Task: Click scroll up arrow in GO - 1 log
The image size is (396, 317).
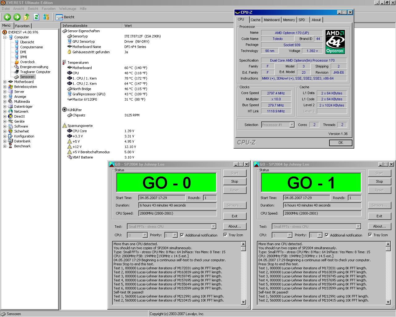Action: pos(388,244)
